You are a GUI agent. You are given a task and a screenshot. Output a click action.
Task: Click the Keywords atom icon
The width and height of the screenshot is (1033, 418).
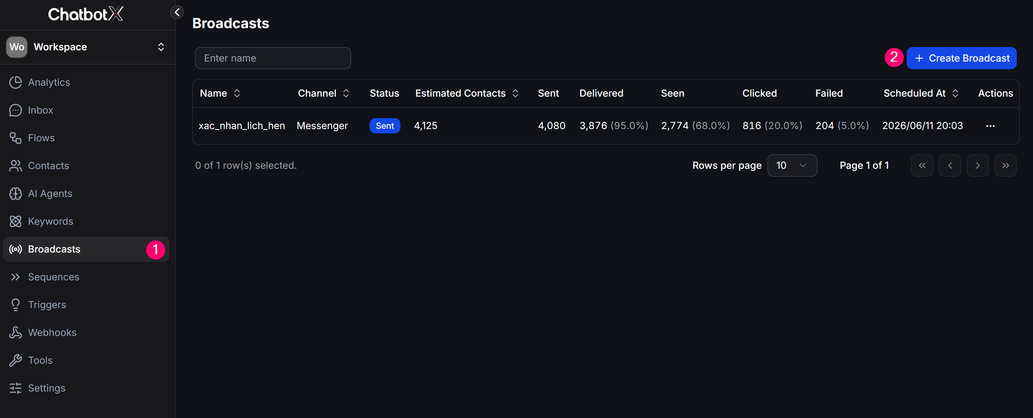click(15, 221)
